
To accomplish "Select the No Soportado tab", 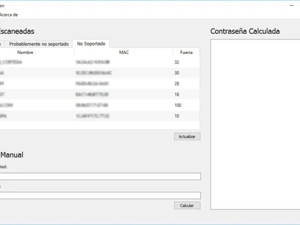I will [x=91, y=44].
